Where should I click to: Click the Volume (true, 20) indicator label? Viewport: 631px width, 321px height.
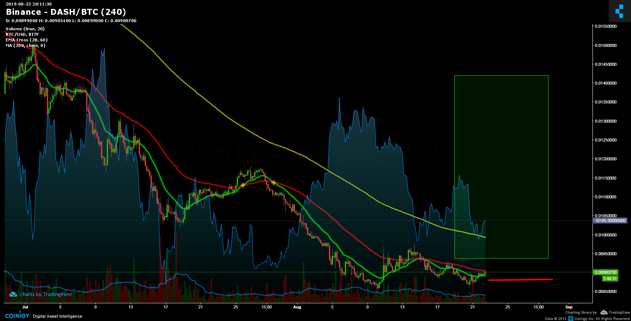[x=25, y=29]
